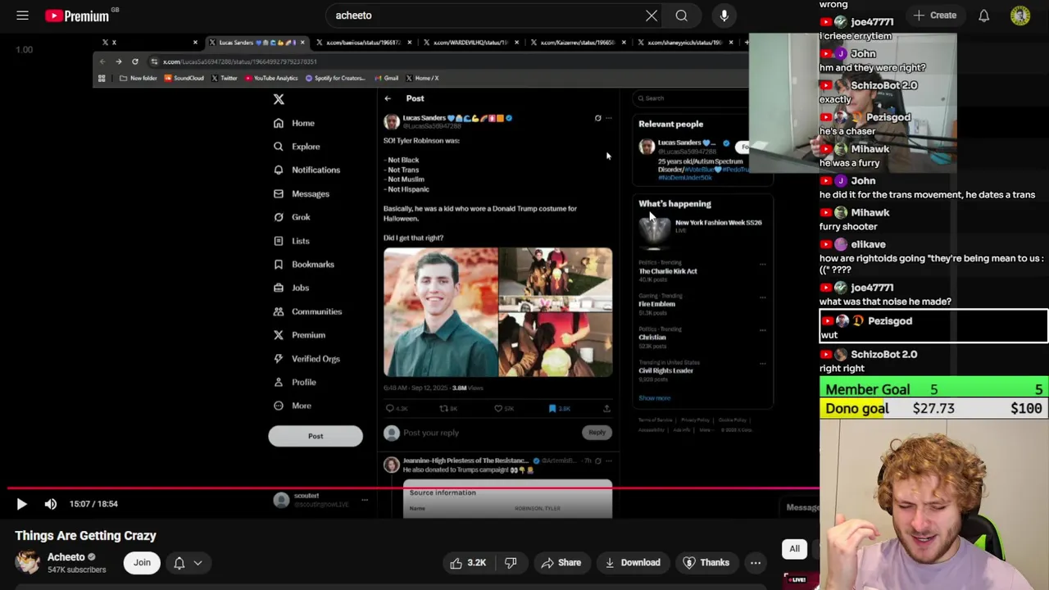1049x590 pixels.
Task: Open replies comment icon on post
Action: click(396, 408)
